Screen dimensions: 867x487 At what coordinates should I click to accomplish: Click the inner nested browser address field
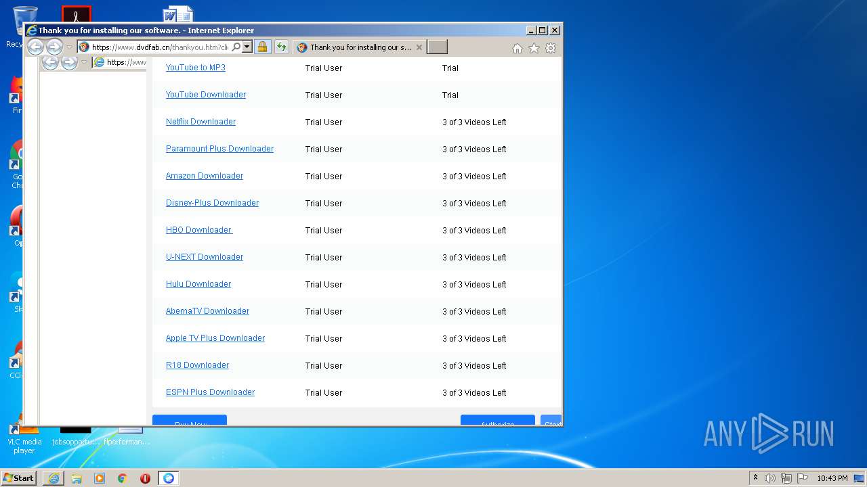[x=120, y=62]
